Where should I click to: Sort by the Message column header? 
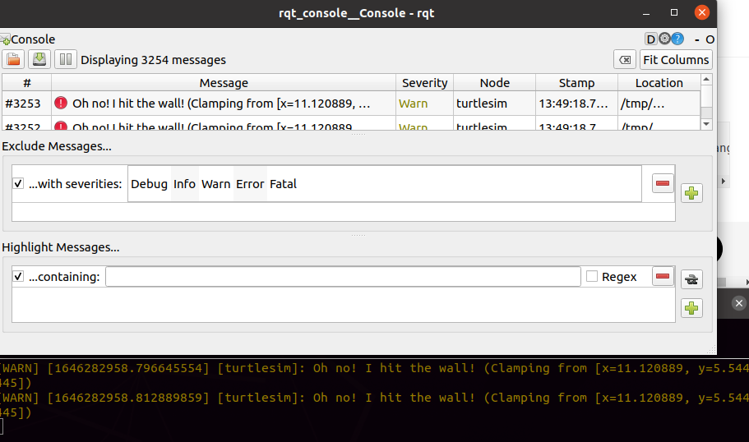pos(224,83)
